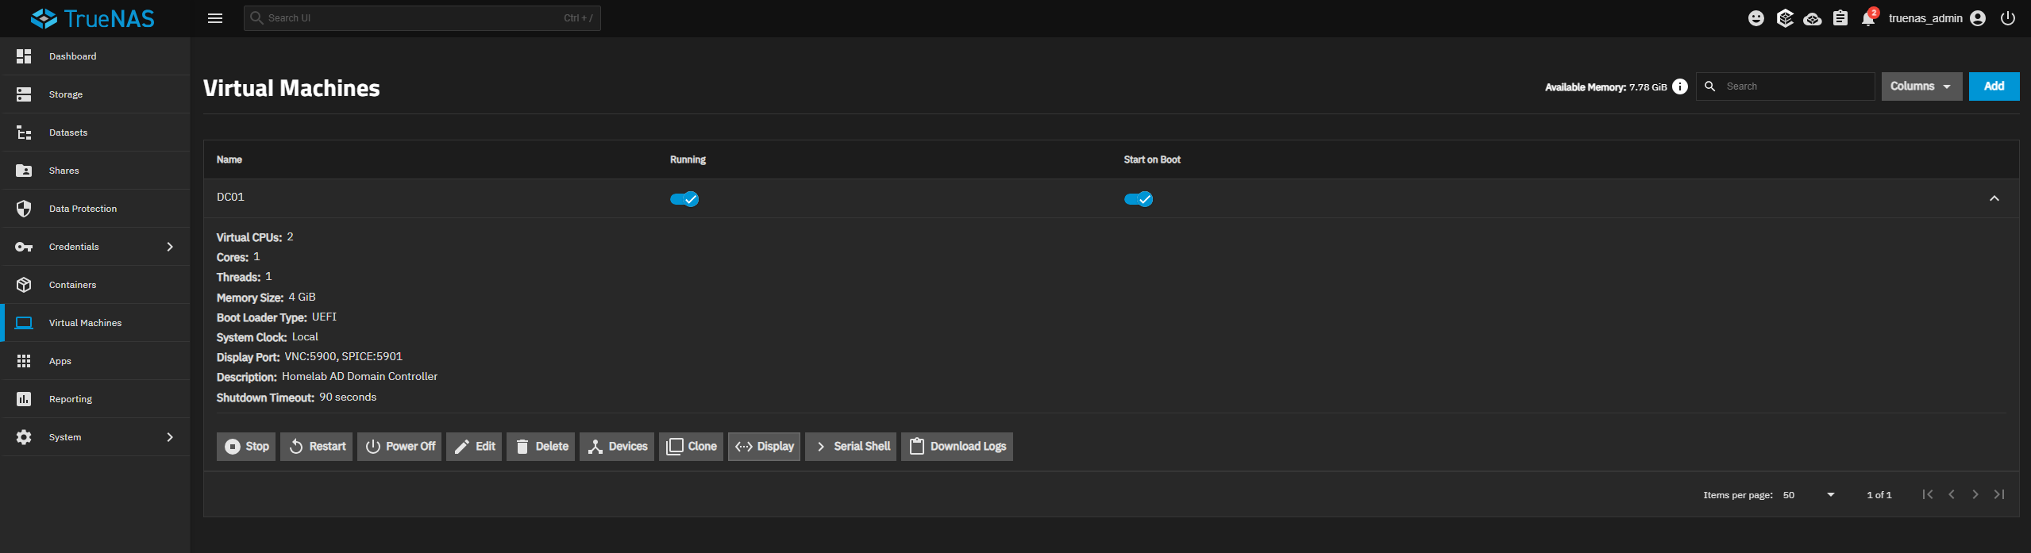Open Dashboard in the sidebar
2031x553 pixels.
click(x=95, y=56)
